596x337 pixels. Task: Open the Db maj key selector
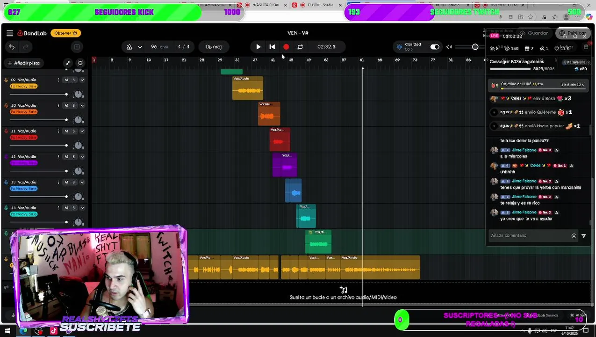[x=214, y=47]
